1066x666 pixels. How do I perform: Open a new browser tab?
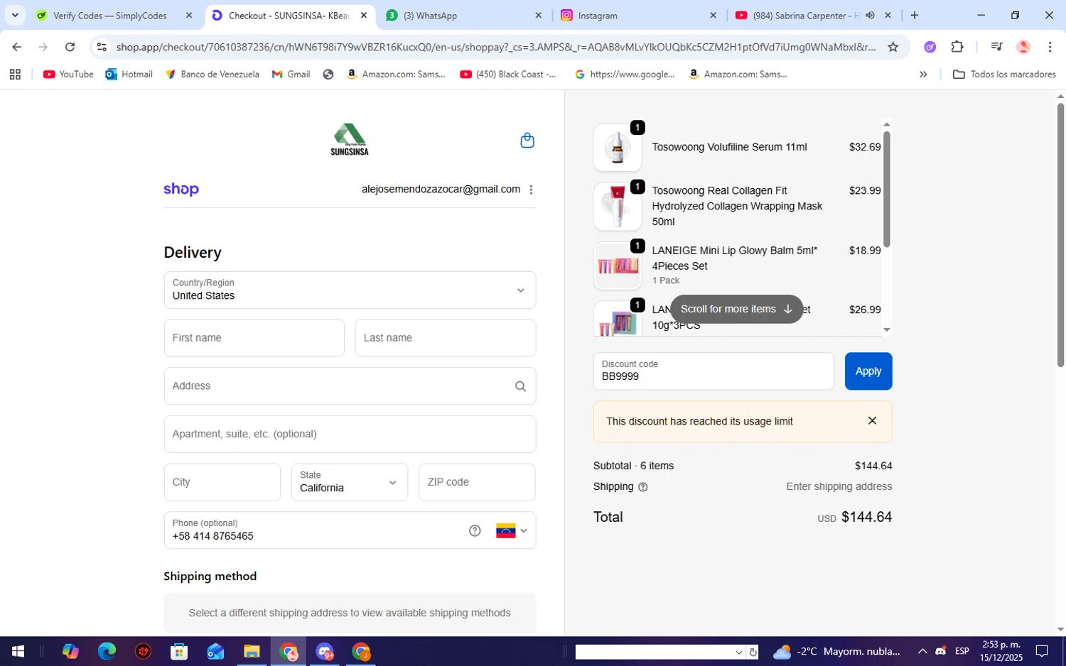click(915, 15)
